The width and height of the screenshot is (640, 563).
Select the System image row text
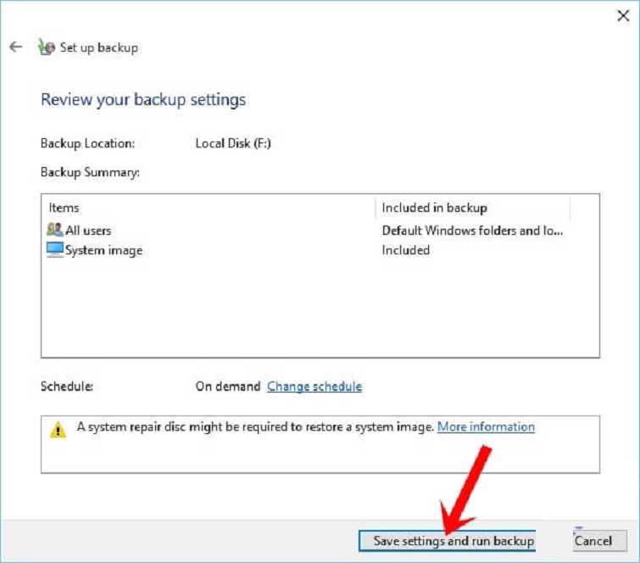[x=104, y=250]
